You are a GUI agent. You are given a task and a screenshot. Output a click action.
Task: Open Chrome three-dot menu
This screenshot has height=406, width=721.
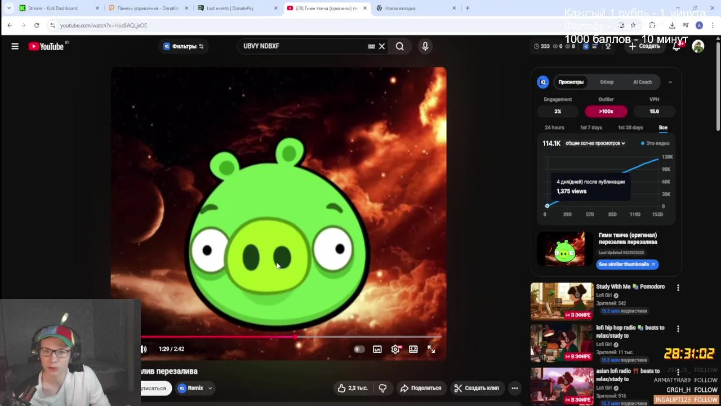[x=713, y=25]
